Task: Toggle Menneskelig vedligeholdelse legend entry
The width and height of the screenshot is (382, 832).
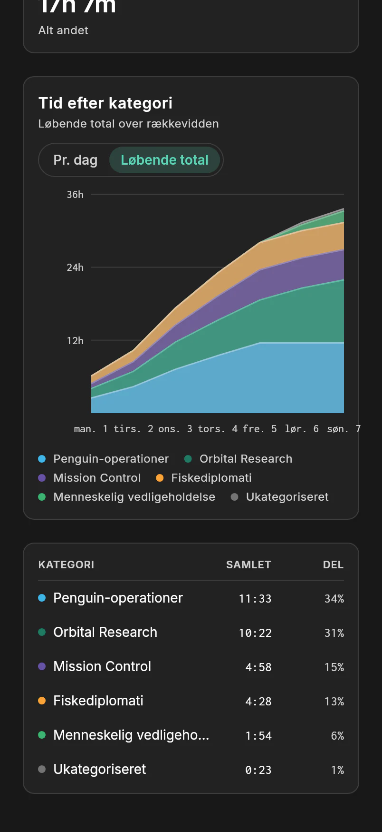Action: [127, 497]
